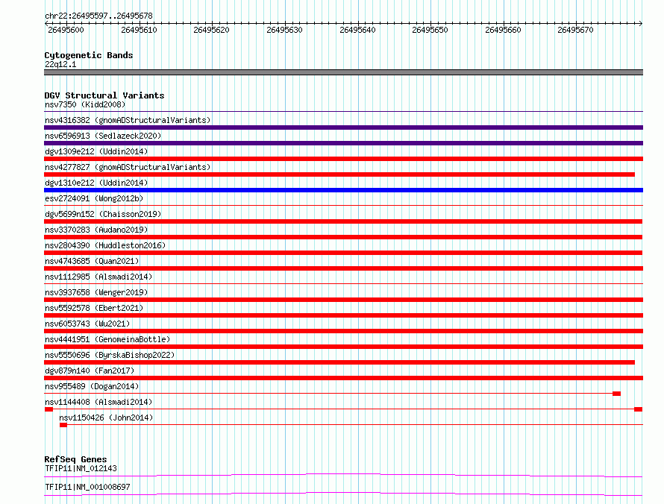The image size is (664, 504).
Task: Select the 22q12.1 band label
Action: (60, 64)
